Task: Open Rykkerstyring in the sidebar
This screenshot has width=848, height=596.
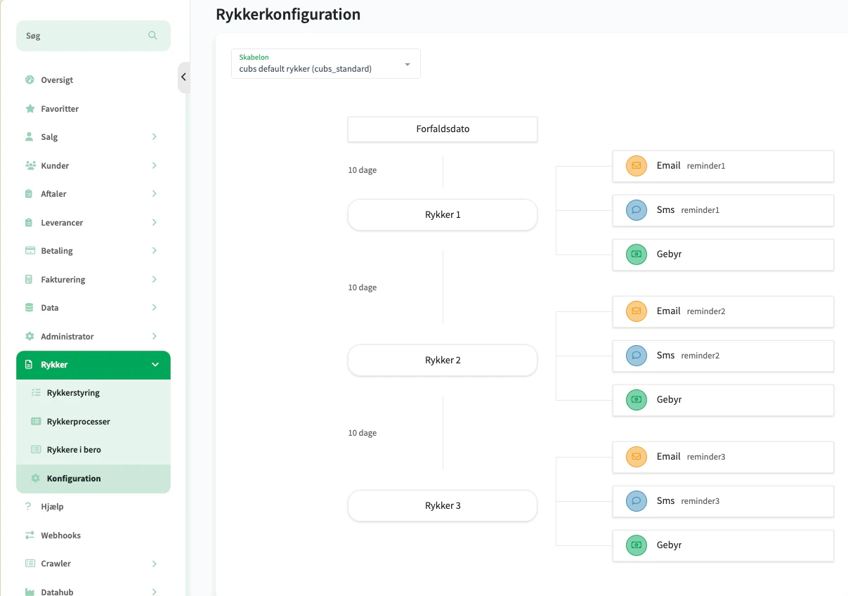Action: [x=73, y=394]
